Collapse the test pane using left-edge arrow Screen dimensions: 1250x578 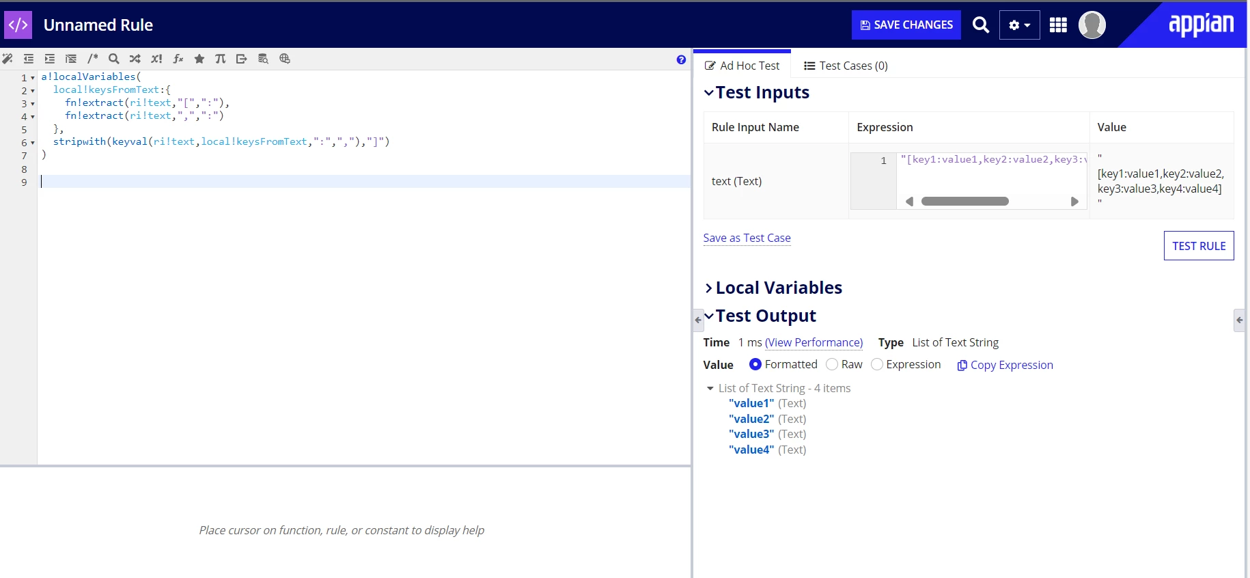click(x=698, y=319)
